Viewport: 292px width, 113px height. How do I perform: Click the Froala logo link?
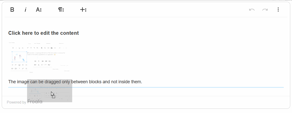35,102
